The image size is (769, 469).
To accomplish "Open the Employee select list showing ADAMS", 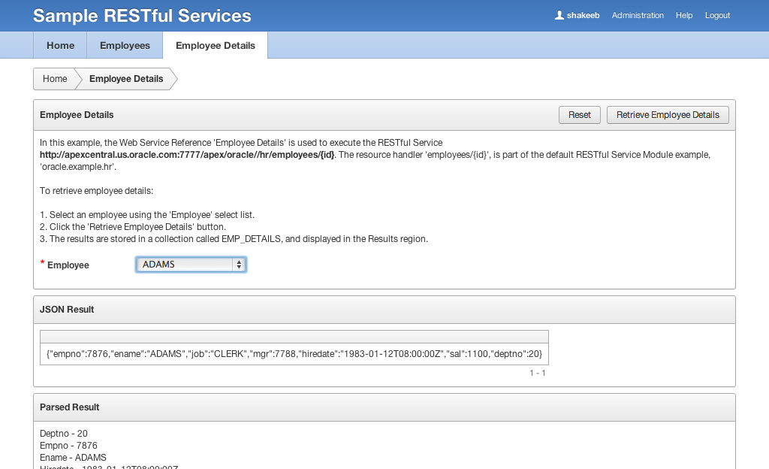I will point(184,265).
